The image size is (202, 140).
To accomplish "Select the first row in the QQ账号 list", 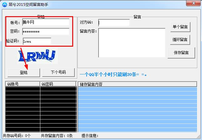I will (x=23, y=89).
